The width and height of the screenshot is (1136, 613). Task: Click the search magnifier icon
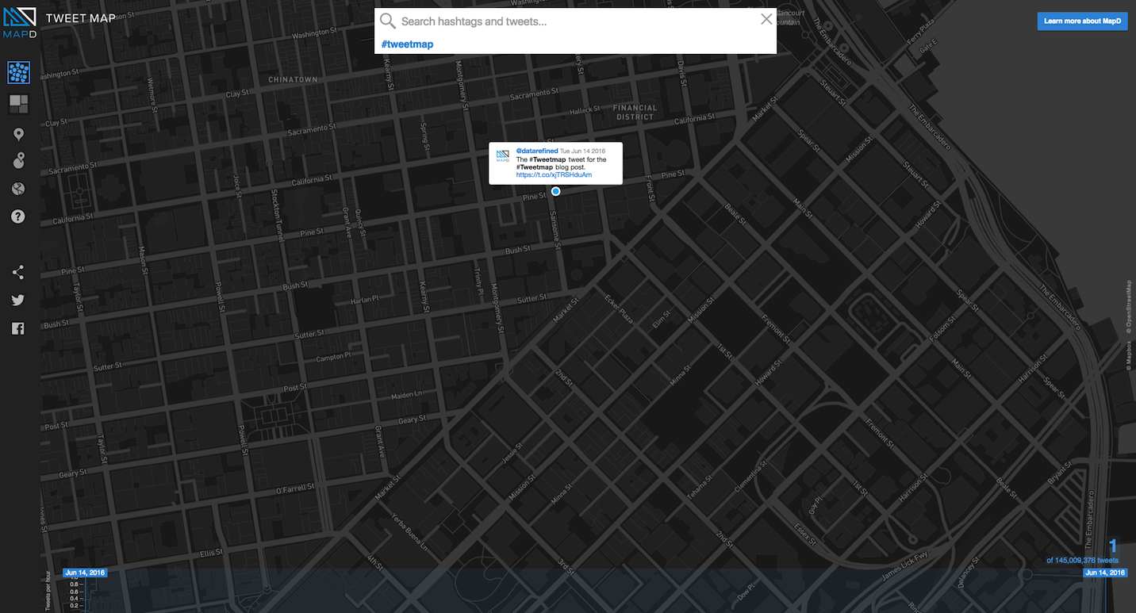click(x=387, y=21)
